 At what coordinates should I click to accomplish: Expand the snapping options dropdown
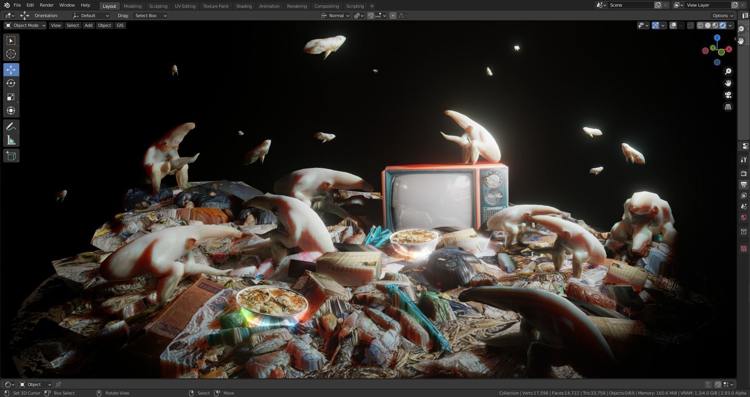(x=381, y=16)
